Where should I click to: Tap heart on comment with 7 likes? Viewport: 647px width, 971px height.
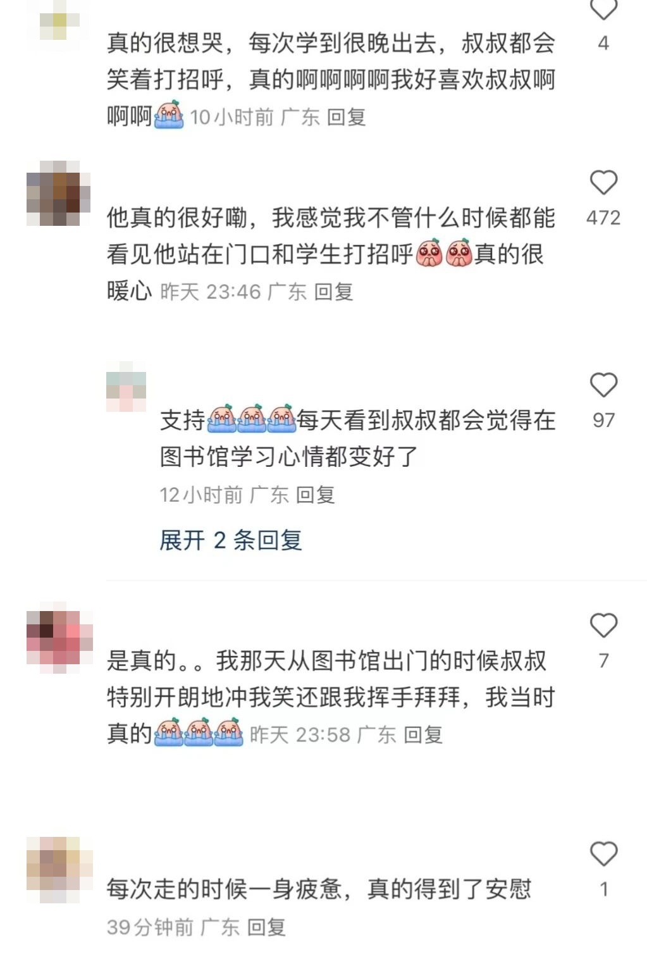click(603, 626)
